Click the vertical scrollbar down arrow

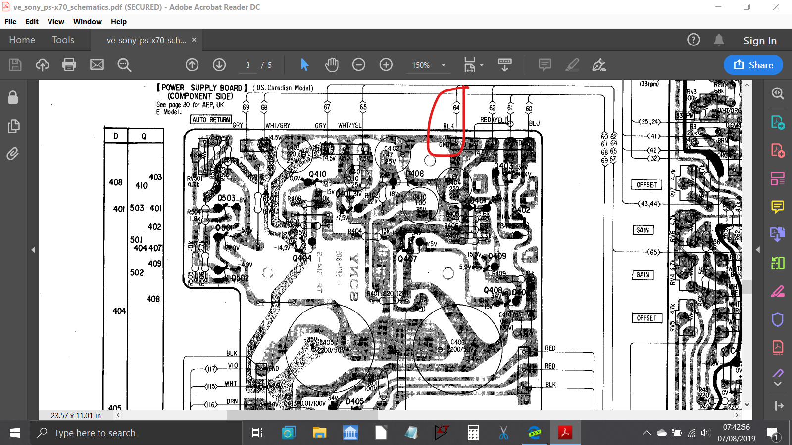tap(747, 405)
